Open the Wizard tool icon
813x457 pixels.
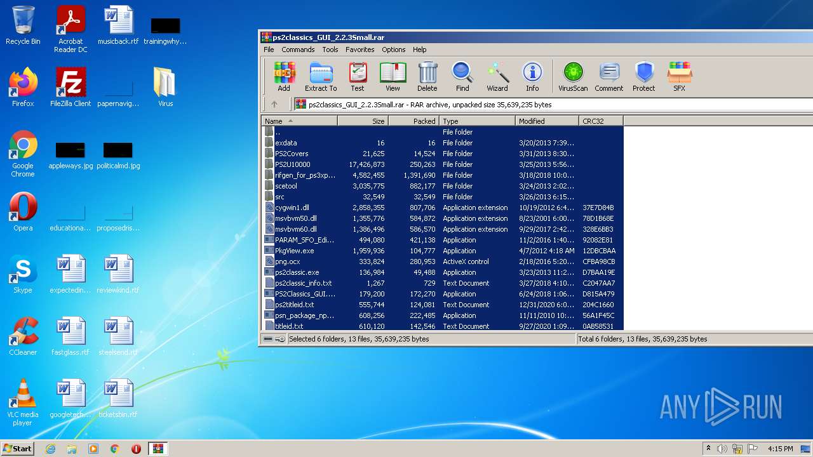pyautogui.click(x=497, y=77)
